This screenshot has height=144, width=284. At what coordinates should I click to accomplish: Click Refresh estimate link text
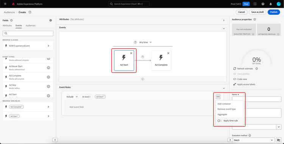pyautogui.click(x=245, y=69)
